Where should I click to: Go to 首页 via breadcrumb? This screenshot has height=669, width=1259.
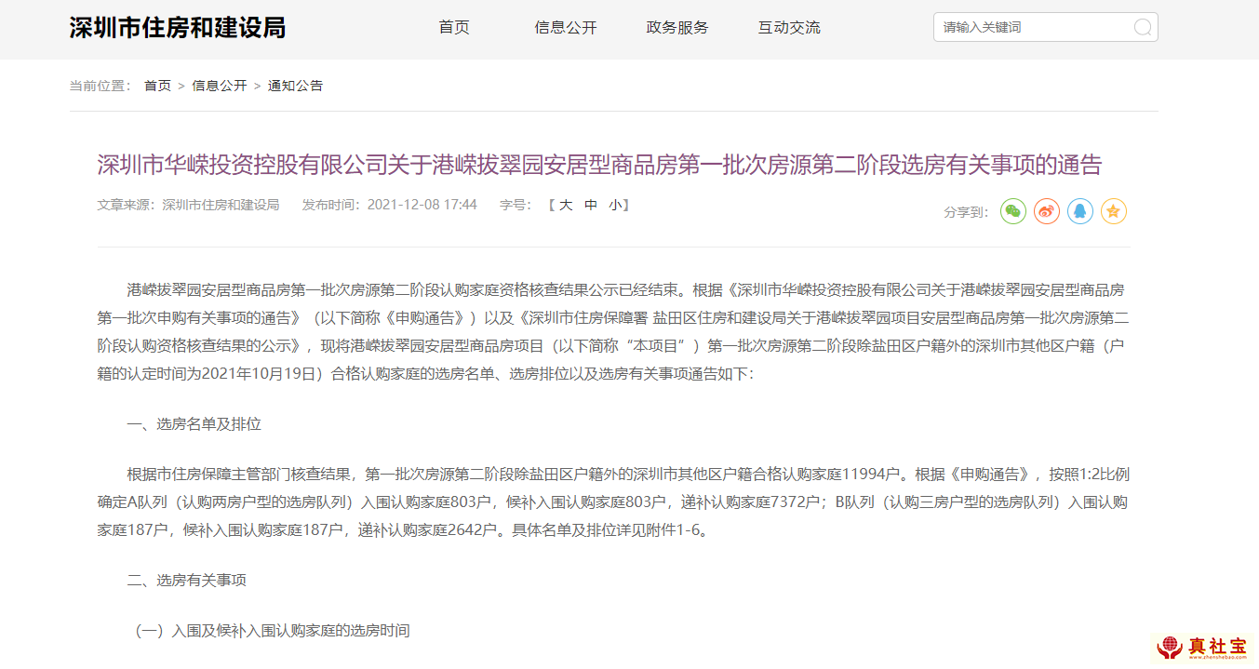coord(157,86)
